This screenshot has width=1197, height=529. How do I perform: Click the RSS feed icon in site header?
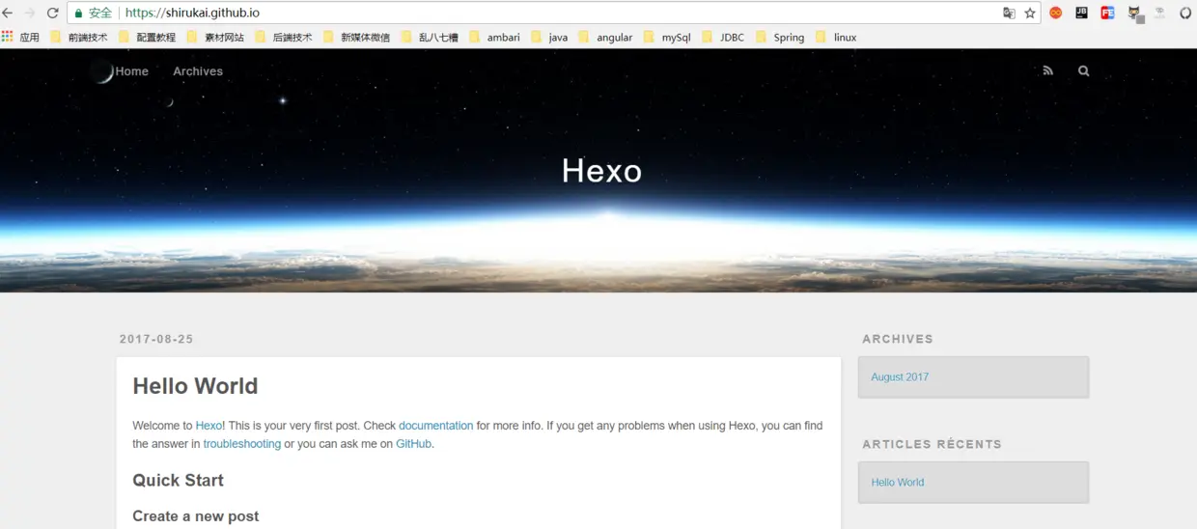(x=1048, y=70)
